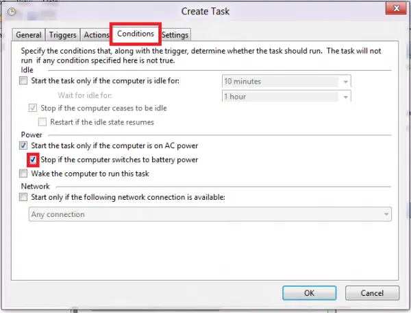Go to the Actions tab
Viewport: 411px width, 313px height.
click(96, 34)
